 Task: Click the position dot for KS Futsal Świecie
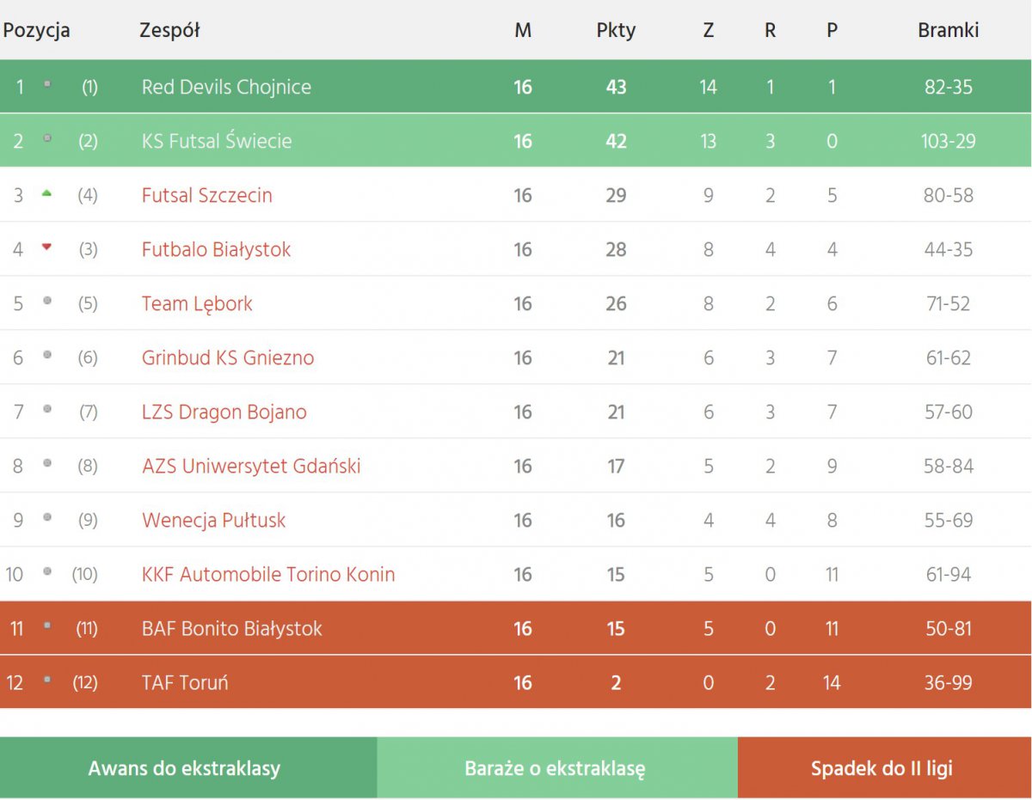[47, 138]
